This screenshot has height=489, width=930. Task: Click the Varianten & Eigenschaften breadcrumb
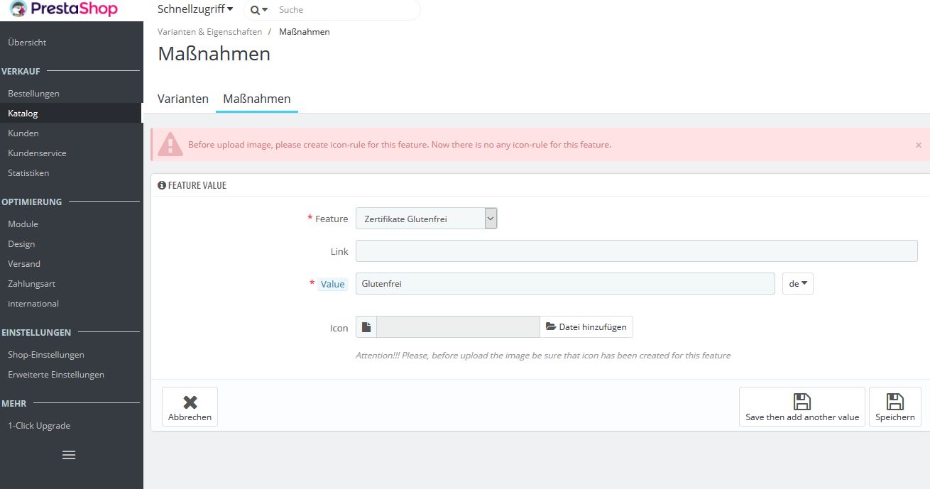209,32
